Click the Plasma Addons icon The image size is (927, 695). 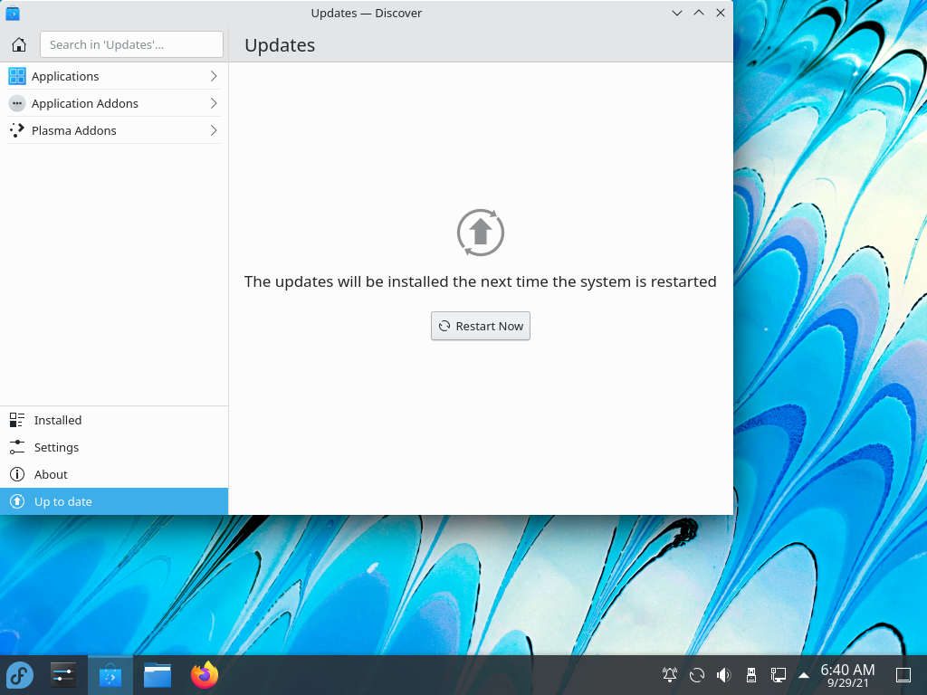point(17,130)
